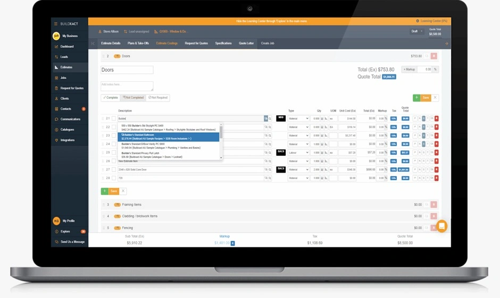Tick the checkbox for row 2.7

pyautogui.click(x=113, y=169)
